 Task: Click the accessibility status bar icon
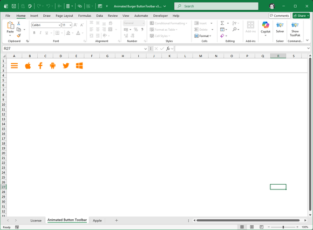[17, 227]
